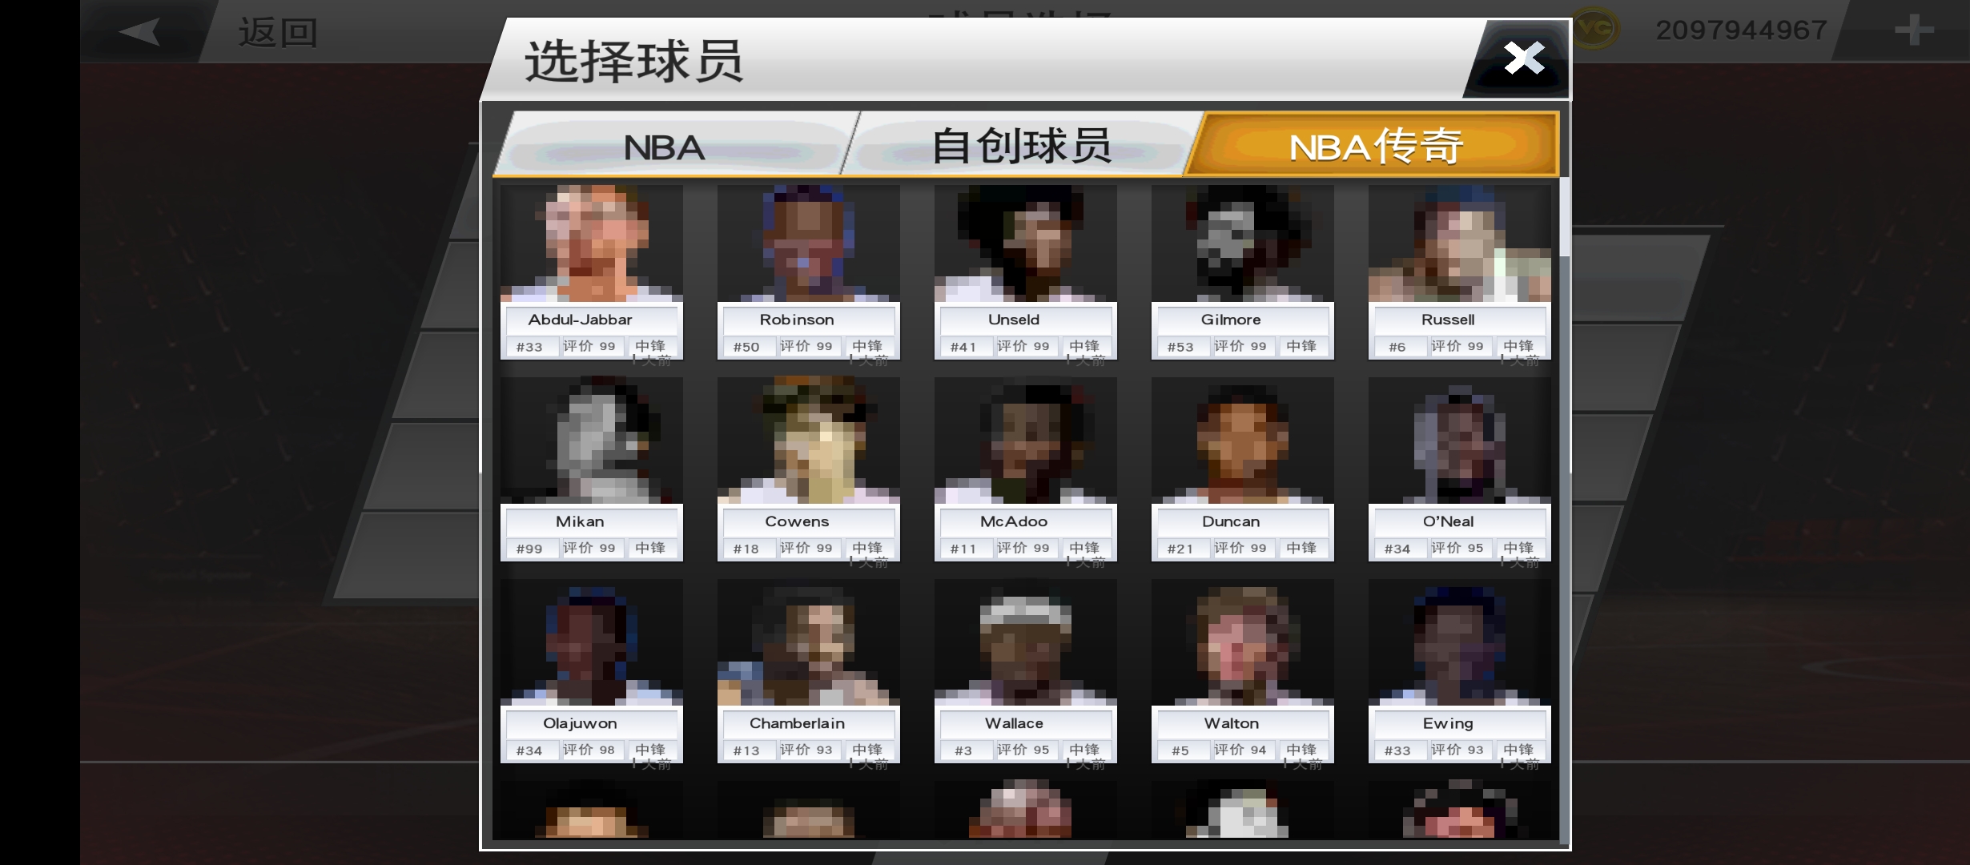Image resolution: width=1970 pixels, height=865 pixels.
Task: Tap the plus icon to add VC coins
Action: (1914, 30)
